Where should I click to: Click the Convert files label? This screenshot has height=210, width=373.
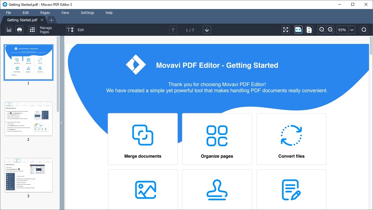pos(291,156)
